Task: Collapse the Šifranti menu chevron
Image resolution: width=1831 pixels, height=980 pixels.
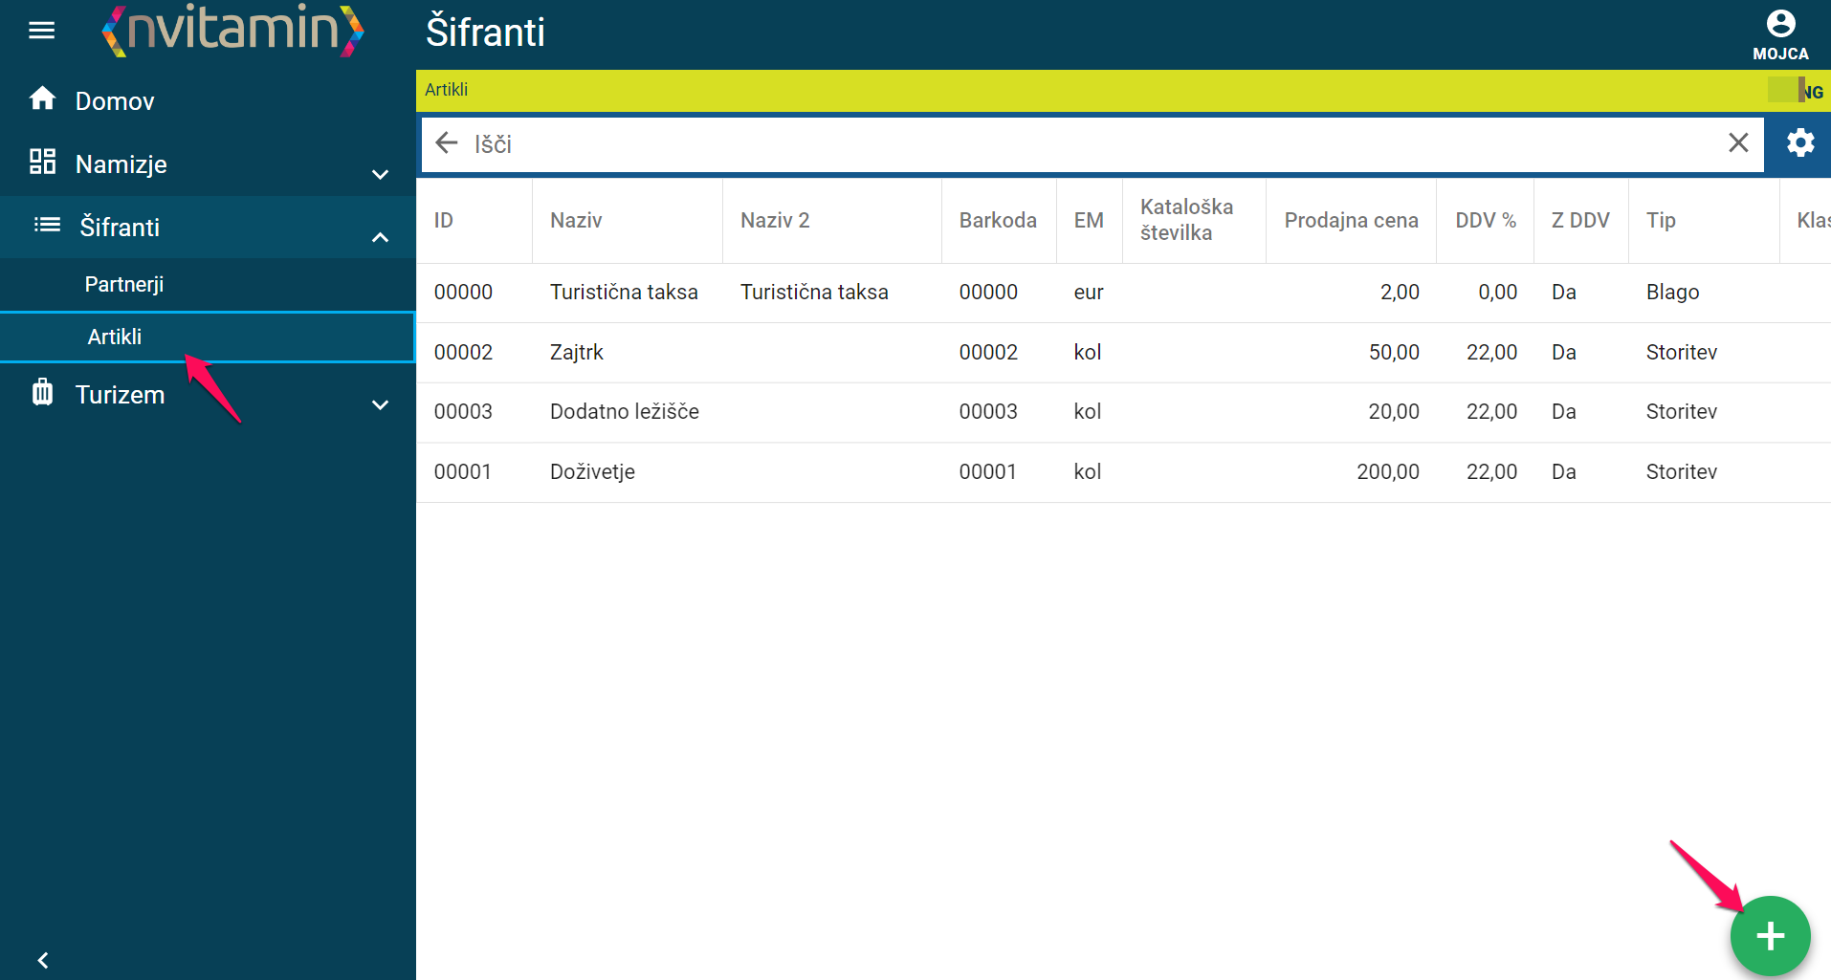Action: point(380,237)
